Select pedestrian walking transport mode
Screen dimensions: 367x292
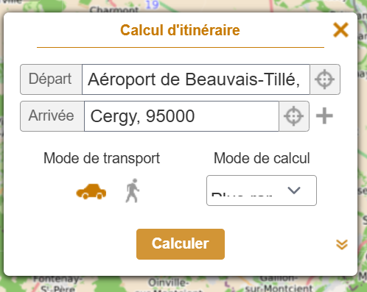[x=133, y=190]
